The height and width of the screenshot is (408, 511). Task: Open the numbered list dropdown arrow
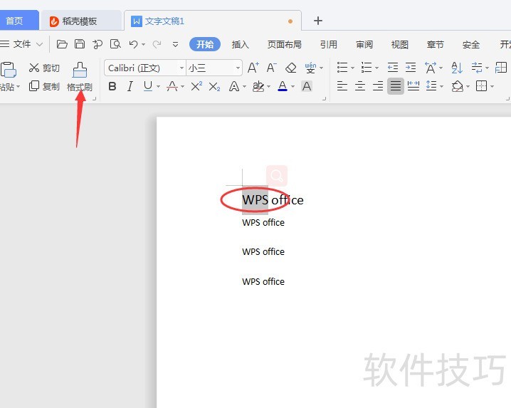point(376,68)
